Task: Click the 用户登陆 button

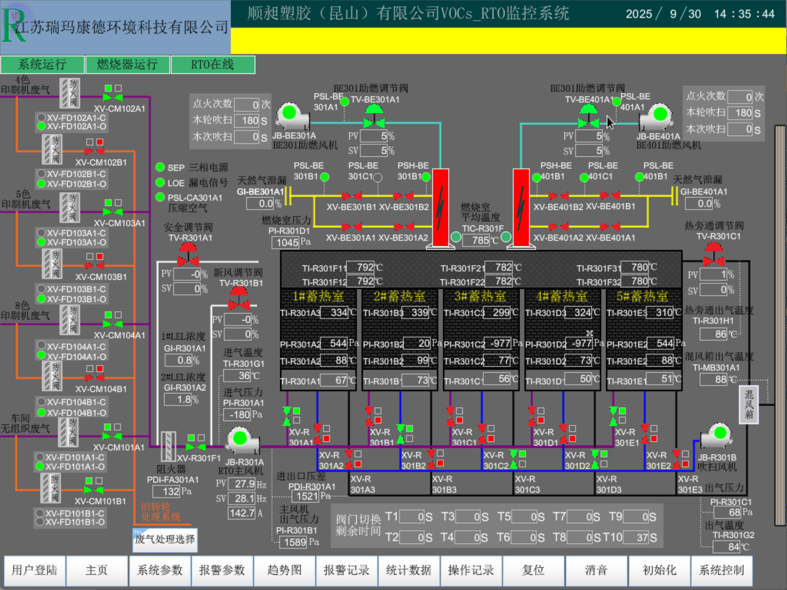Action: click(34, 571)
